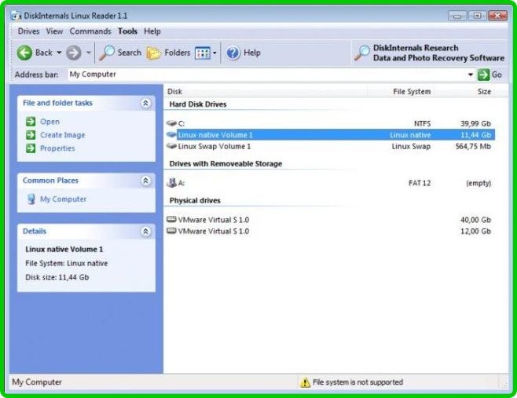
Task: Expand the address bar dropdown list
Action: 471,75
